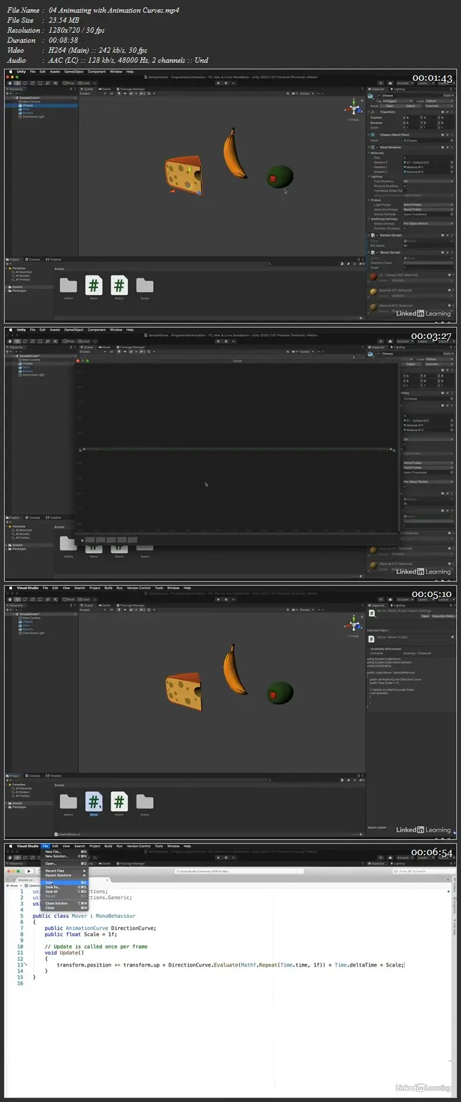Open Component menu in 00:01:43 frame
The width and height of the screenshot is (461, 1102).
point(97,71)
